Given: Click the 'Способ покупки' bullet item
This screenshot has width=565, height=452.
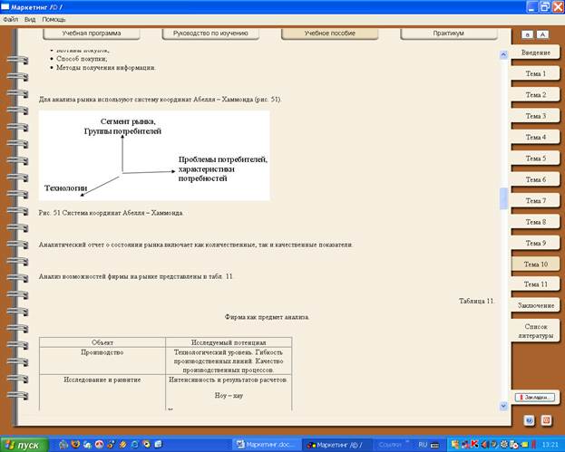Looking at the screenshot, I should point(82,59).
